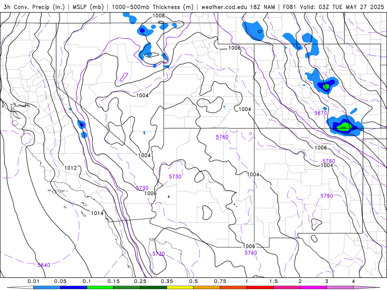This screenshot has height=290, width=387.
Task: Click the "0.15" legend value
Action: 114,281
